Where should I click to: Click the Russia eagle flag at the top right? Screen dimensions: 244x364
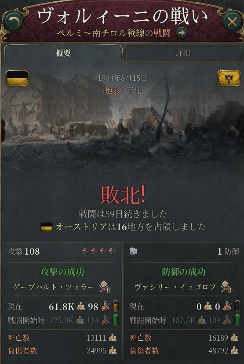229,78
